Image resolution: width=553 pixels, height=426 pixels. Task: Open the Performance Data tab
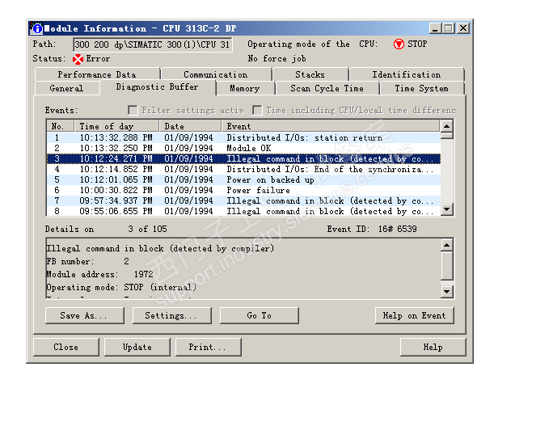[x=97, y=74]
